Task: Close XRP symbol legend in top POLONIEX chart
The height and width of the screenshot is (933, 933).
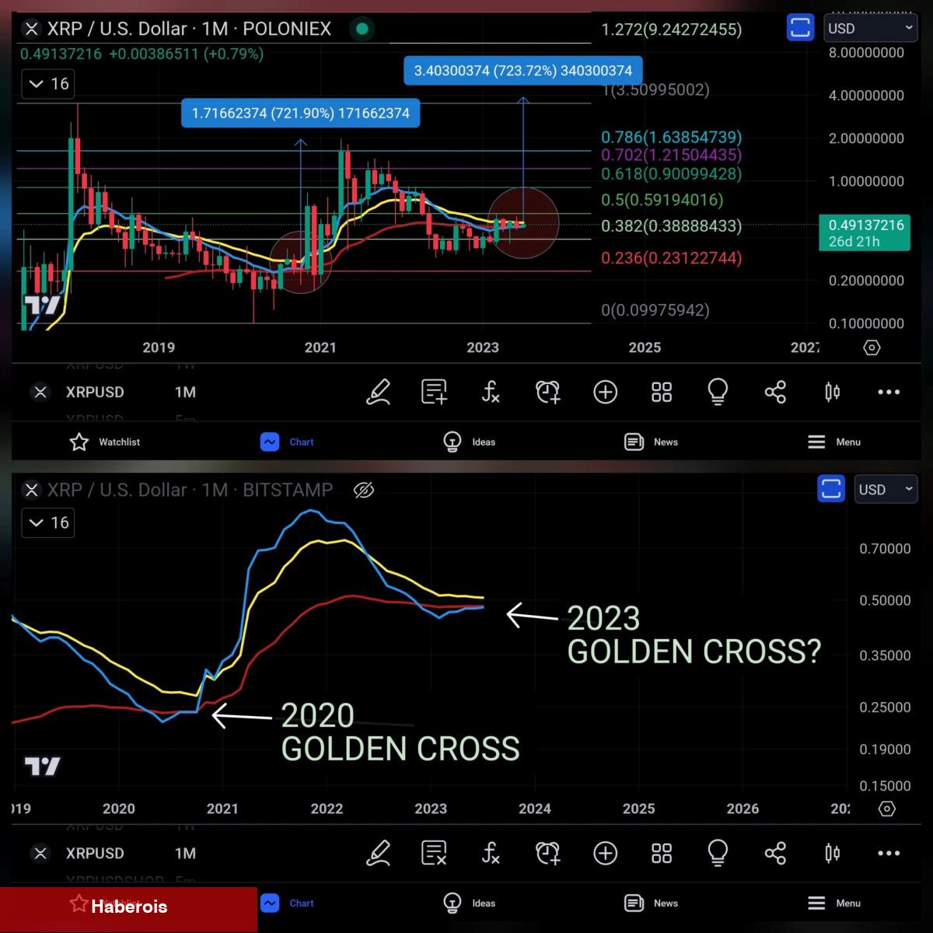Action: (31, 29)
